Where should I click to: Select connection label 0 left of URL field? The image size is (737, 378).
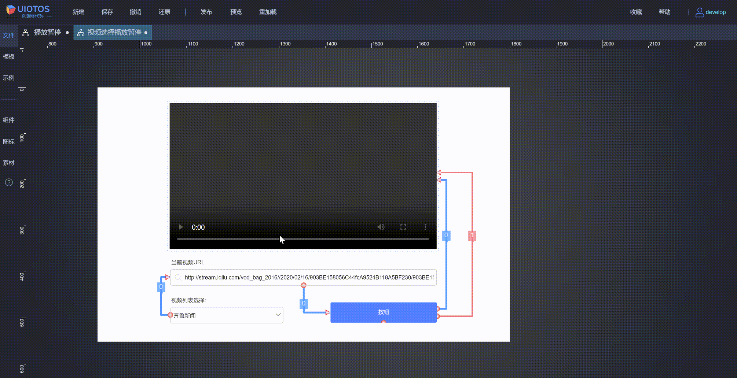click(161, 287)
